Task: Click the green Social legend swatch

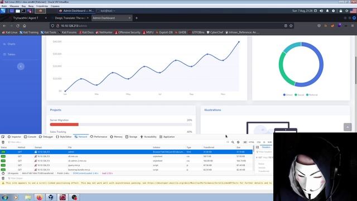Action: 296,95
